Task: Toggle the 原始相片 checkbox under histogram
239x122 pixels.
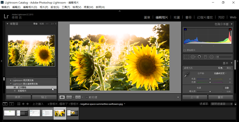Action: pyautogui.click(x=185, y=50)
